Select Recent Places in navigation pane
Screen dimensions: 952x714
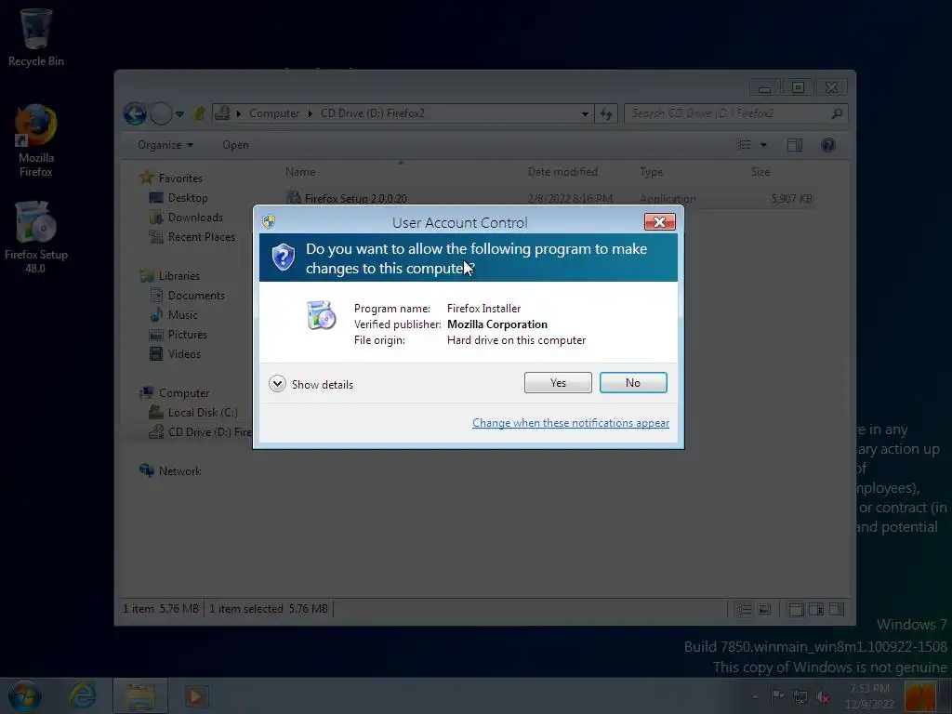pyautogui.click(x=201, y=237)
